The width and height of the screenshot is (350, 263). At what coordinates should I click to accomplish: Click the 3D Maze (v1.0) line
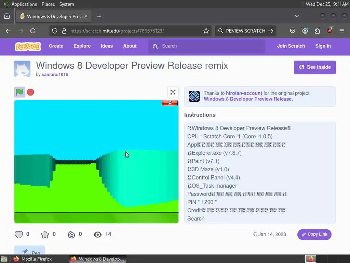[208, 169]
